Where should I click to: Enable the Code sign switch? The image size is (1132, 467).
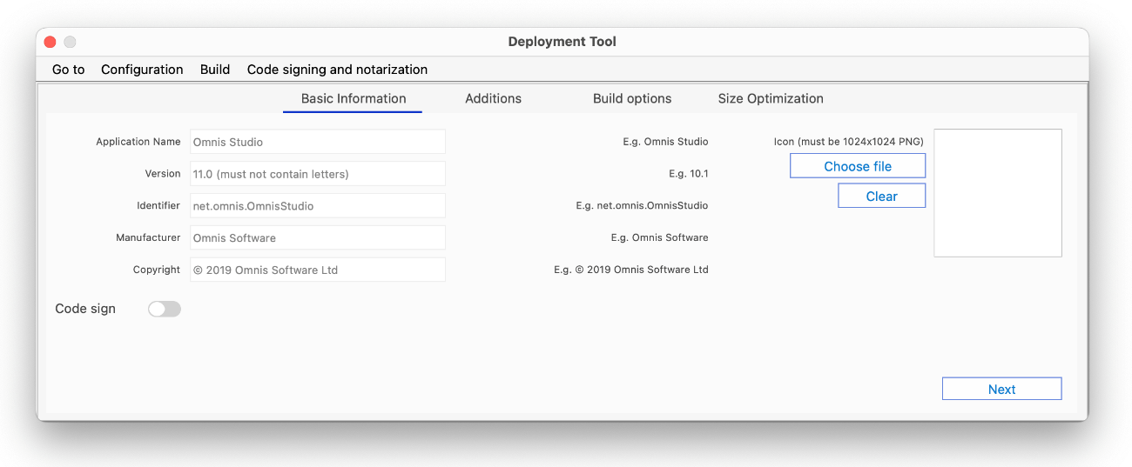click(x=165, y=309)
